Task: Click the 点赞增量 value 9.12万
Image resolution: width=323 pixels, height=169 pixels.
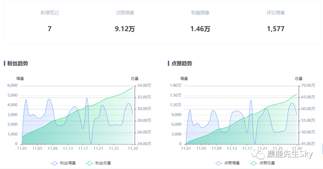Action: [x=125, y=29]
